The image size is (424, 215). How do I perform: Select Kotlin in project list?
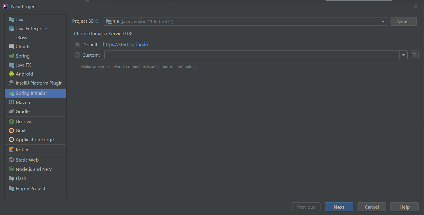click(36, 150)
